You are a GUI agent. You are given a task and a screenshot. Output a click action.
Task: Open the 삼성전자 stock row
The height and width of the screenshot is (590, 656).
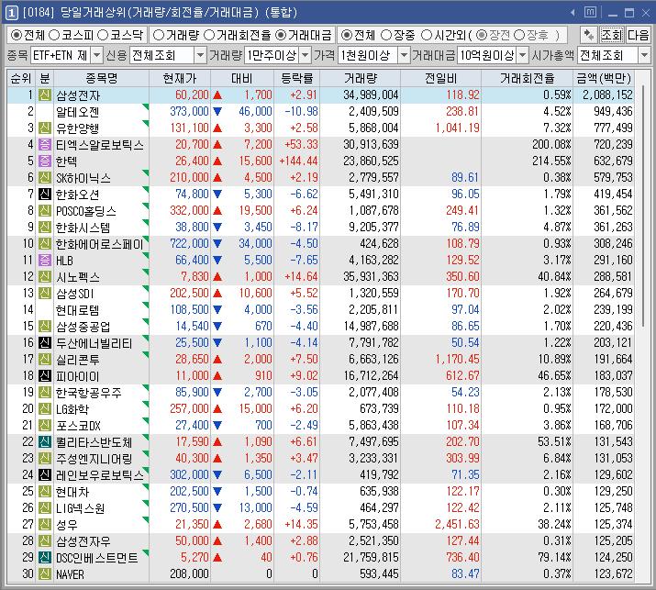click(x=320, y=95)
